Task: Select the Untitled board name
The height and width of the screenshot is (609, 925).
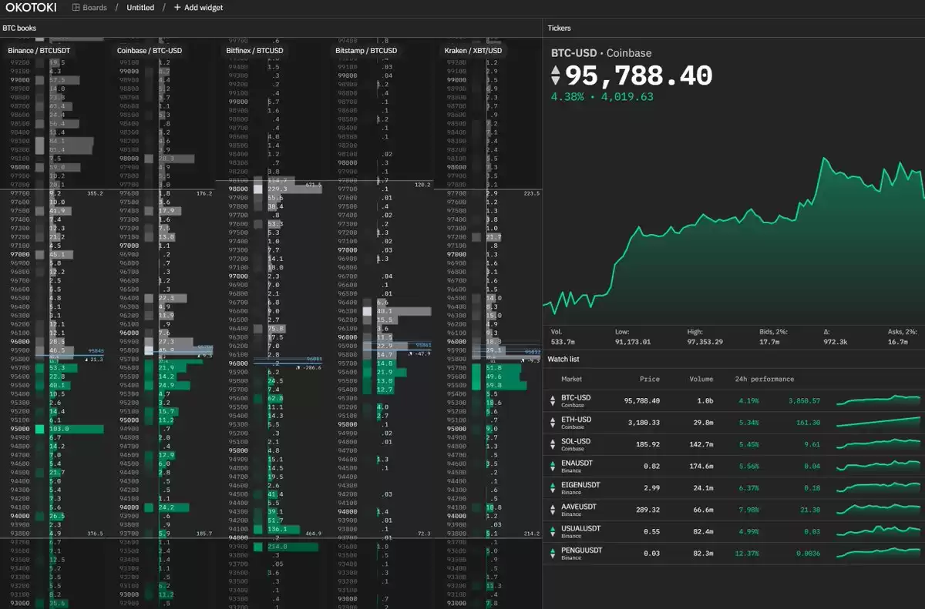Action: 140,8
